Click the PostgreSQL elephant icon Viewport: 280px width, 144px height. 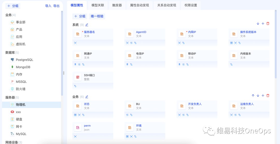click(12, 60)
